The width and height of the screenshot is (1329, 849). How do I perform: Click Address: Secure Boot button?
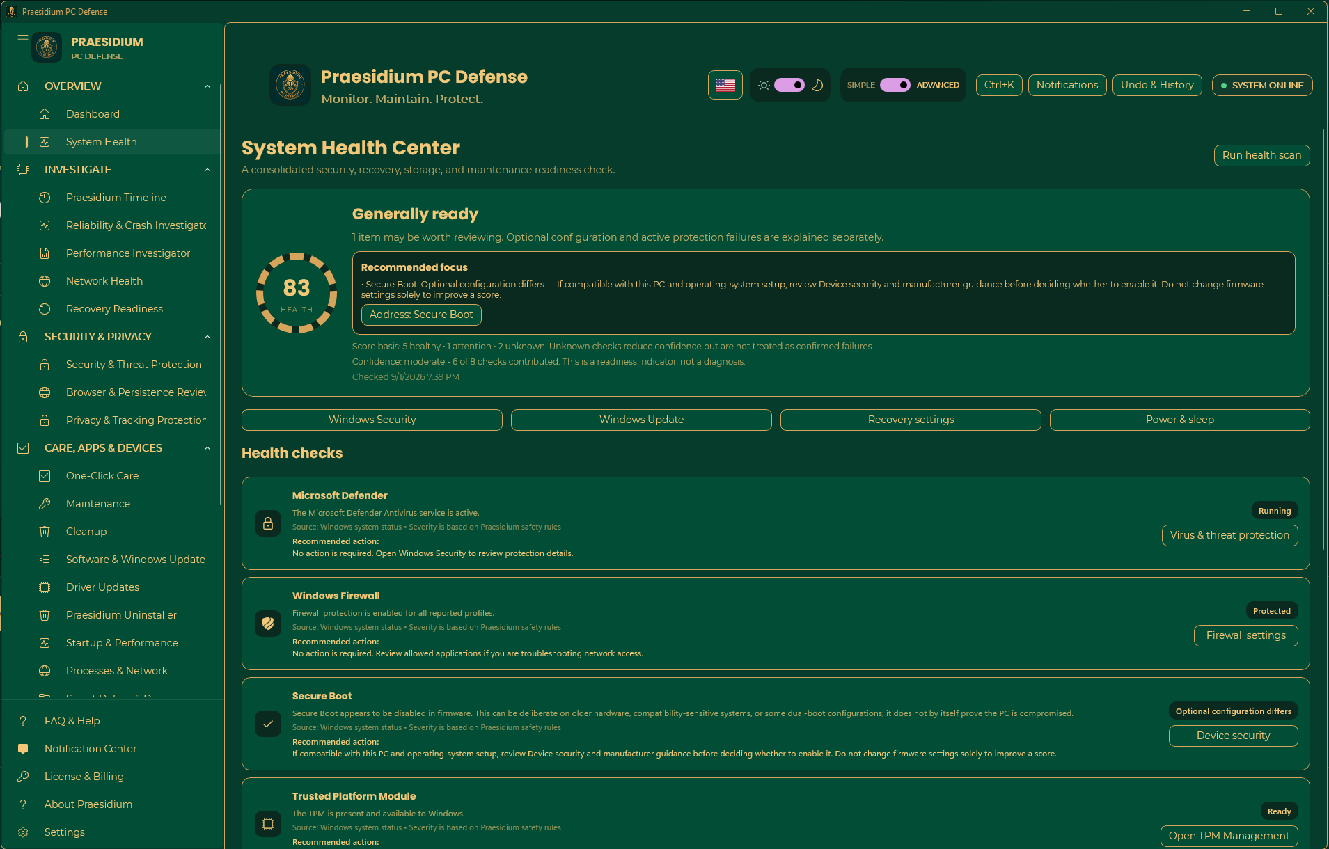coord(421,315)
